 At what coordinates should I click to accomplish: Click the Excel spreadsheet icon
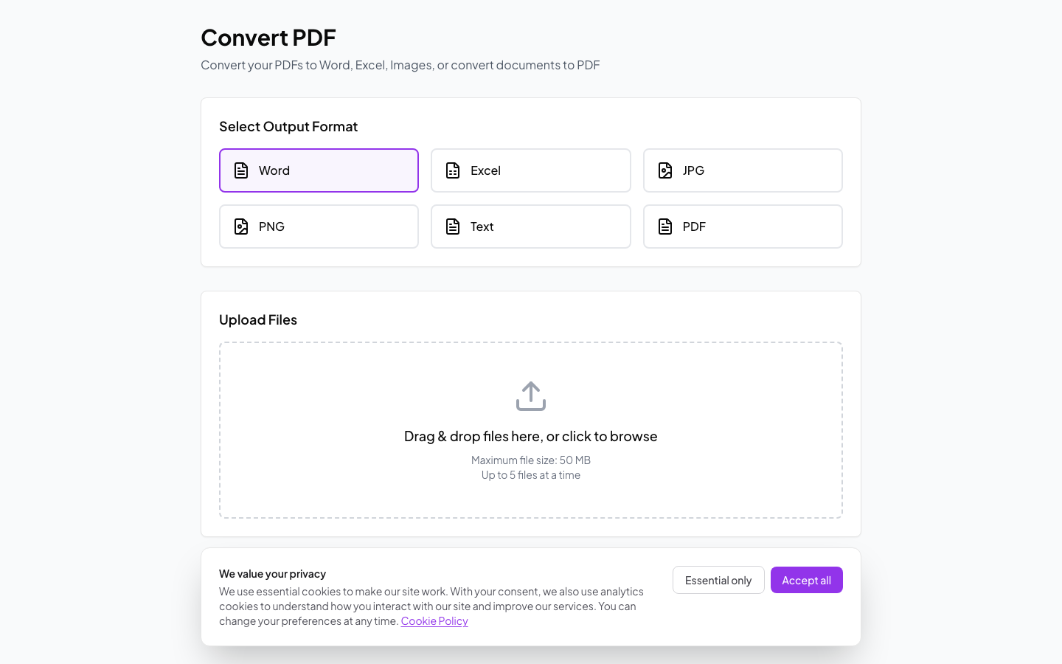pos(453,170)
